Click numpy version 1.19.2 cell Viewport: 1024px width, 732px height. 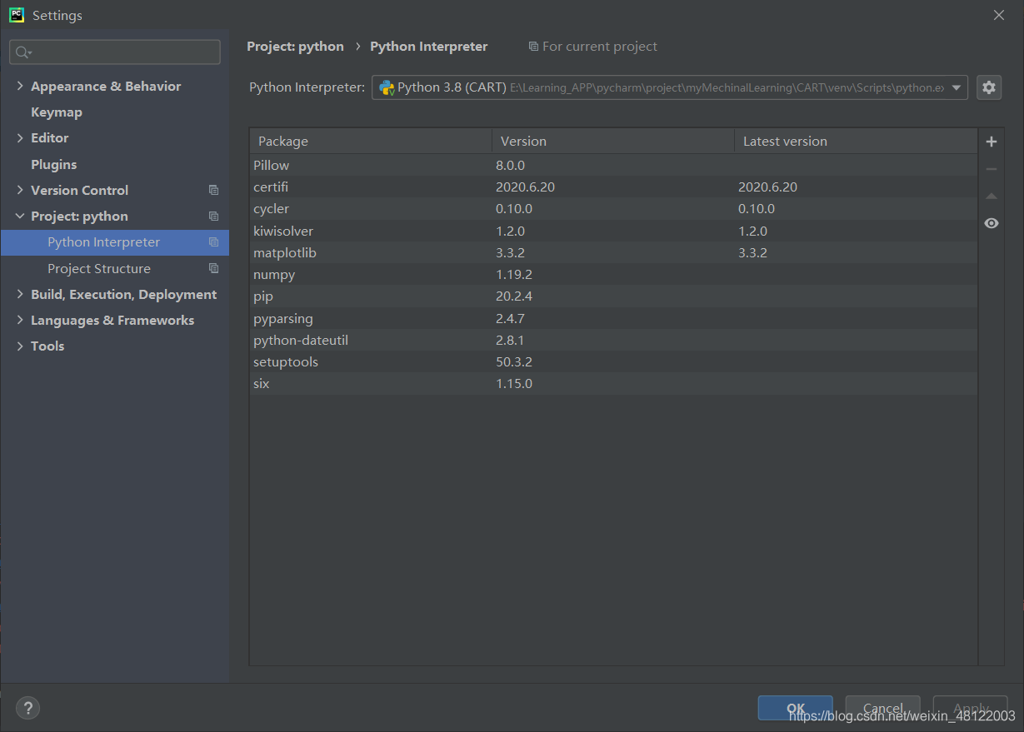(513, 275)
